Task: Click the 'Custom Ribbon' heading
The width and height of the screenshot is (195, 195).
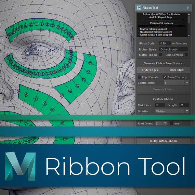Action: pyautogui.click(x=163, y=99)
